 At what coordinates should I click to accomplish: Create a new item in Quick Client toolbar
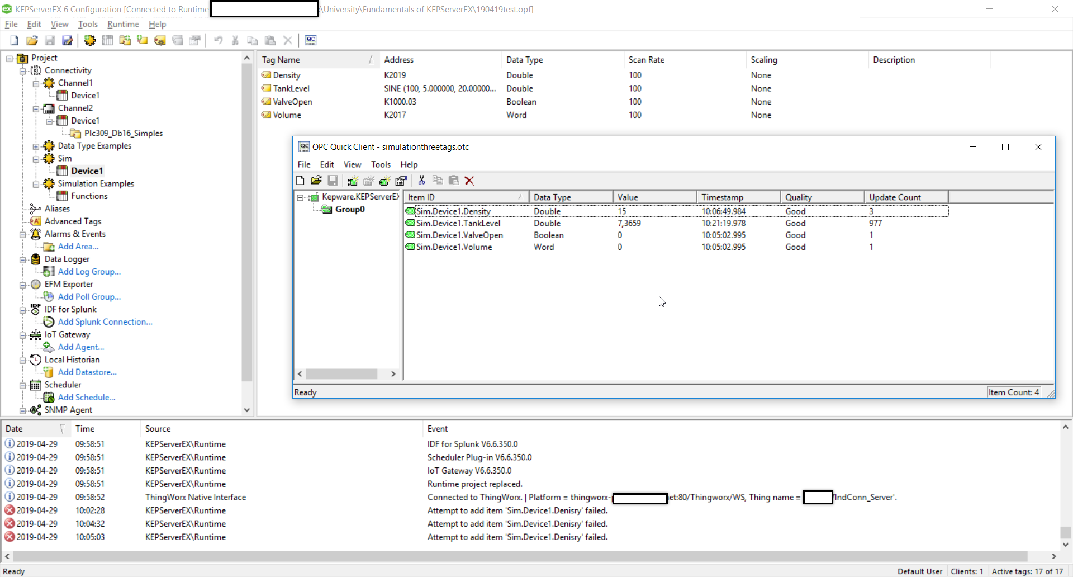coord(384,181)
